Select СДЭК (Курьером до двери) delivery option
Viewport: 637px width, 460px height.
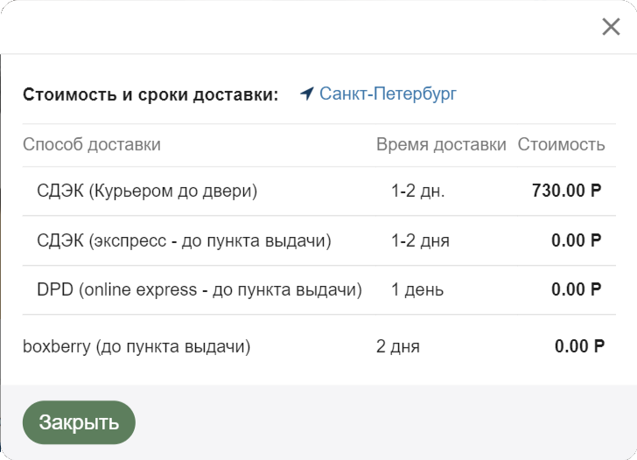147,191
